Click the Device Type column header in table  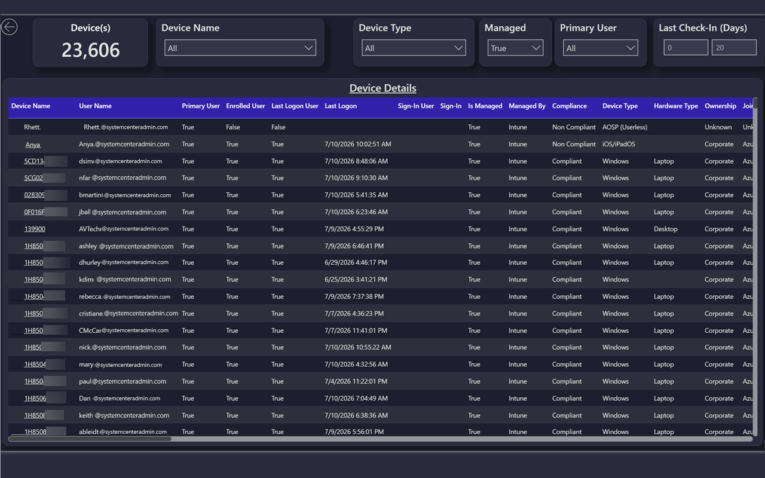pos(620,106)
